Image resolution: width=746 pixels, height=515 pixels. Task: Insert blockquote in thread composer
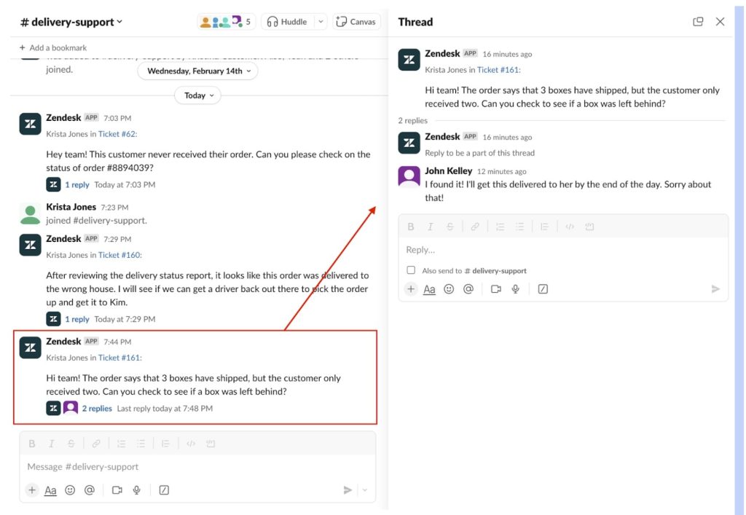tap(544, 227)
